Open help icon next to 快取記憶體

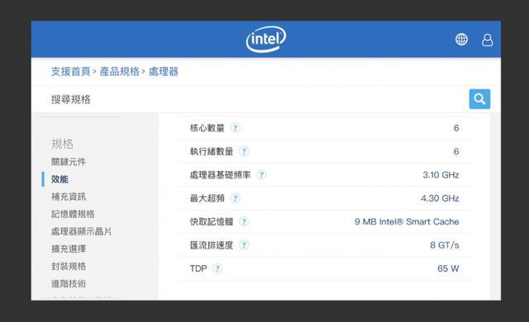tap(244, 221)
